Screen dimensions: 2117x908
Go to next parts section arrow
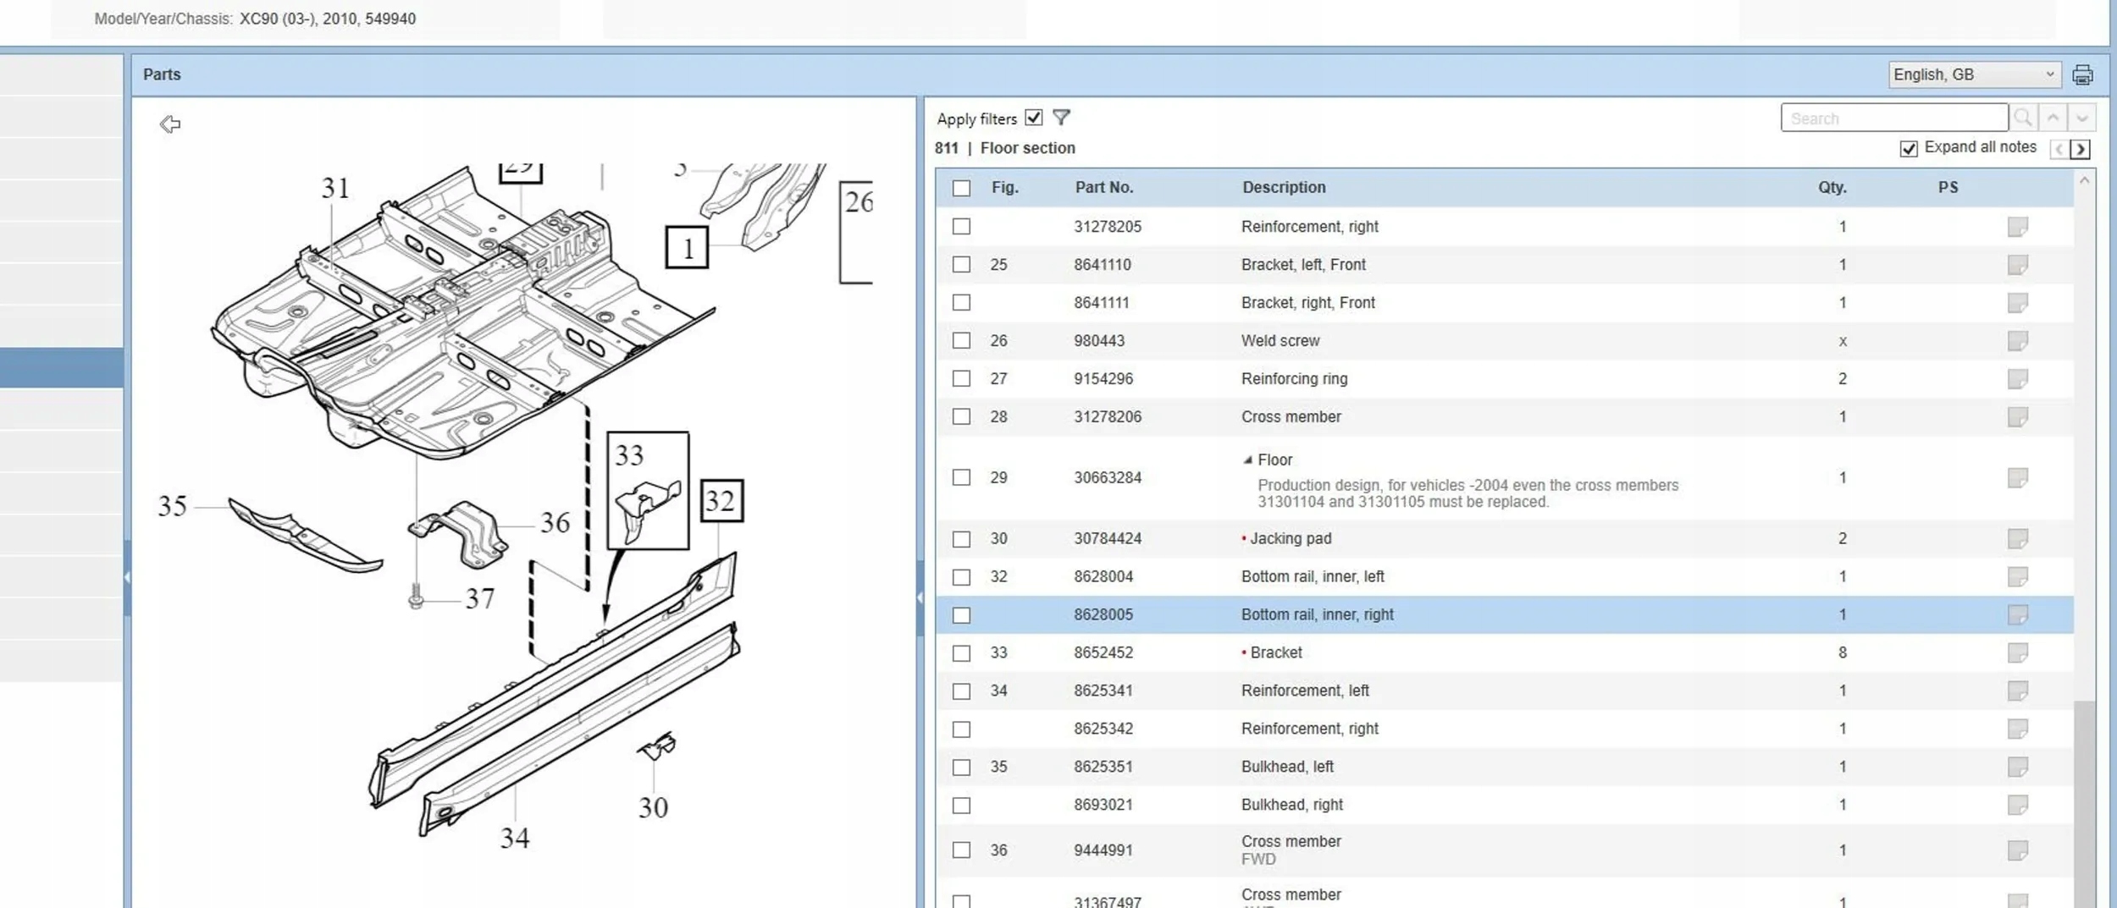tap(2080, 149)
